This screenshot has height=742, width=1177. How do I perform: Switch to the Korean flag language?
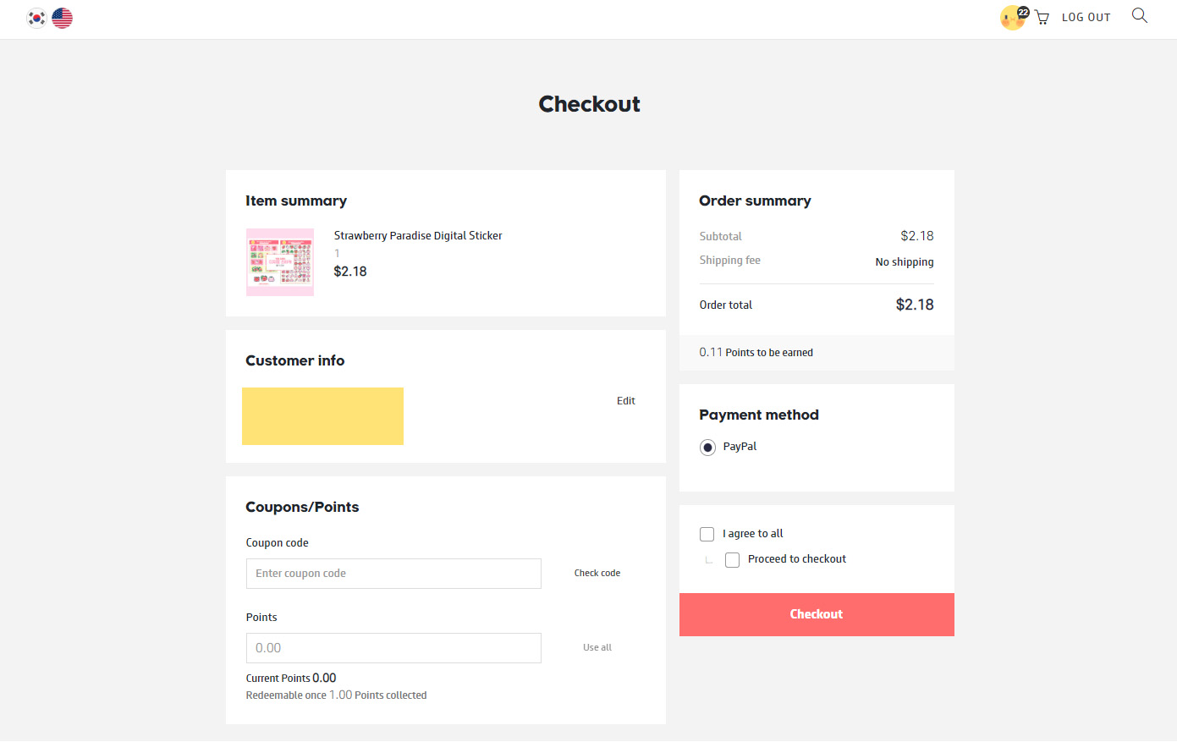(x=36, y=18)
